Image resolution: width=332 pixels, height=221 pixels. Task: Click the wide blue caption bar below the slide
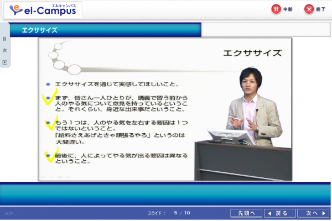(166, 194)
